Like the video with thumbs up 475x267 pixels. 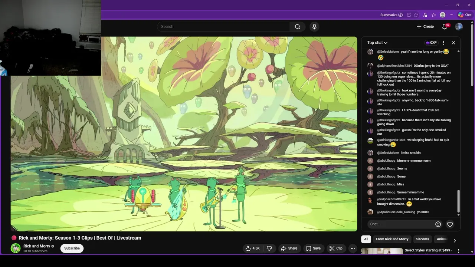pyautogui.click(x=252, y=248)
